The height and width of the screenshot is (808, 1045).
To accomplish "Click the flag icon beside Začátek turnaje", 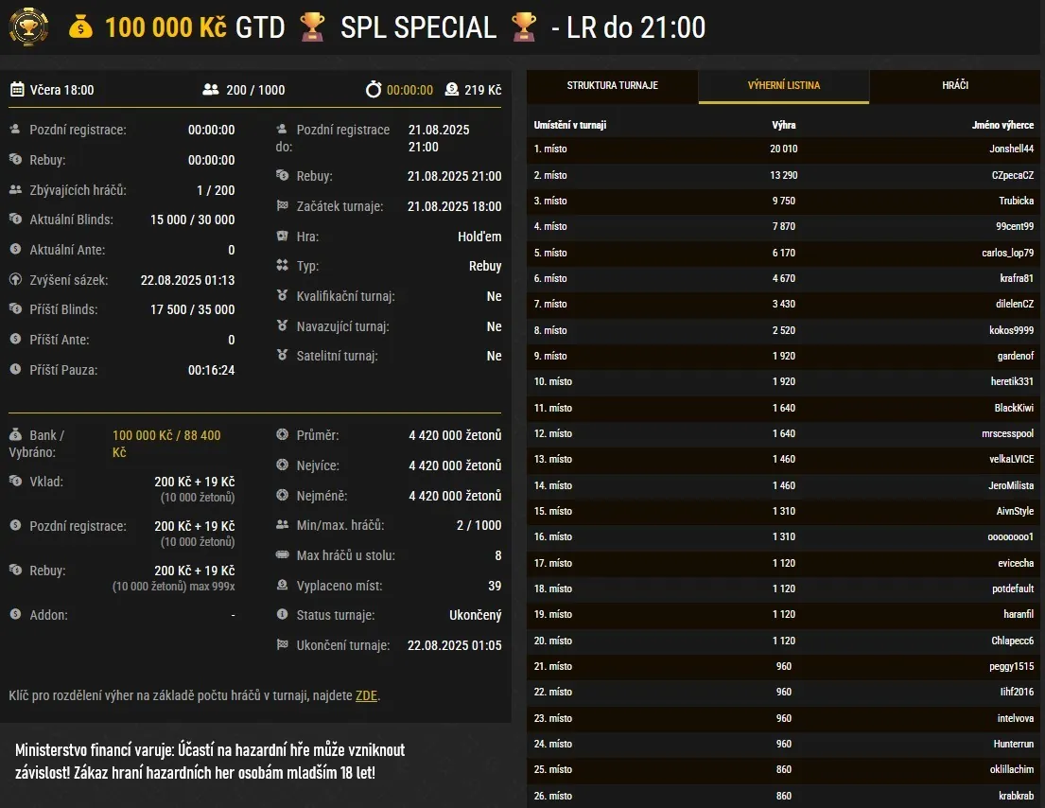I will point(282,205).
